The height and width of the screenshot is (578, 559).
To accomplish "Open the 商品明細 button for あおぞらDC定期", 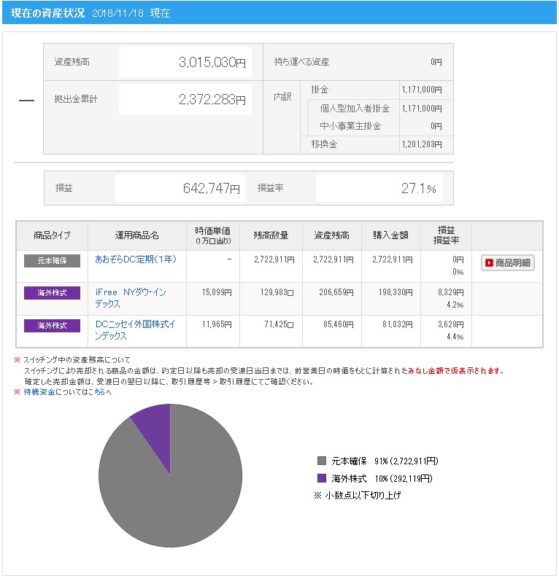I will coord(507,263).
